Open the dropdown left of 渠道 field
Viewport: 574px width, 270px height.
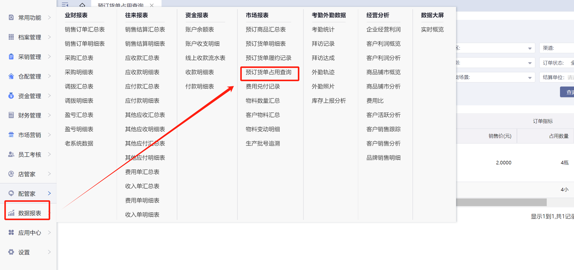tap(530, 48)
